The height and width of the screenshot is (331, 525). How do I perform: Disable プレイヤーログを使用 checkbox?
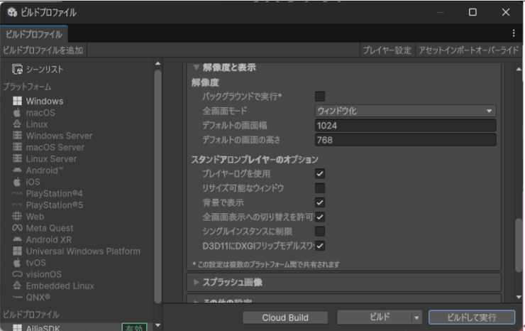tap(320, 173)
